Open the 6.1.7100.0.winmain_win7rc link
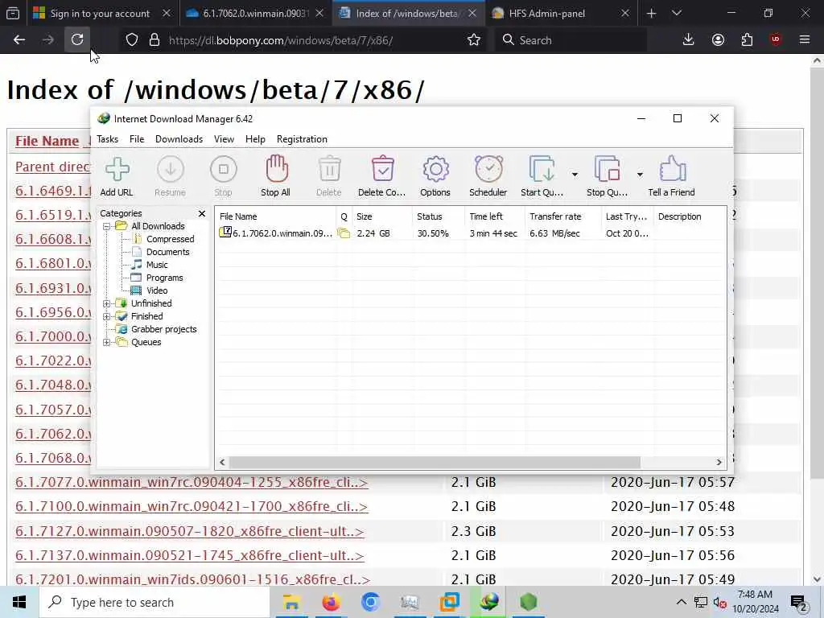Image resolution: width=824 pixels, height=618 pixels. (x=192, y=507)
